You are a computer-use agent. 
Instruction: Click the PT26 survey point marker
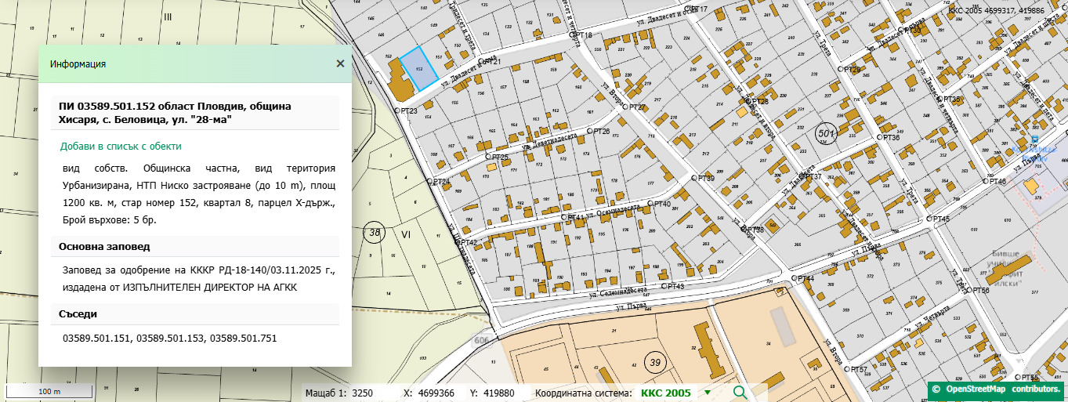pos(589,132)
